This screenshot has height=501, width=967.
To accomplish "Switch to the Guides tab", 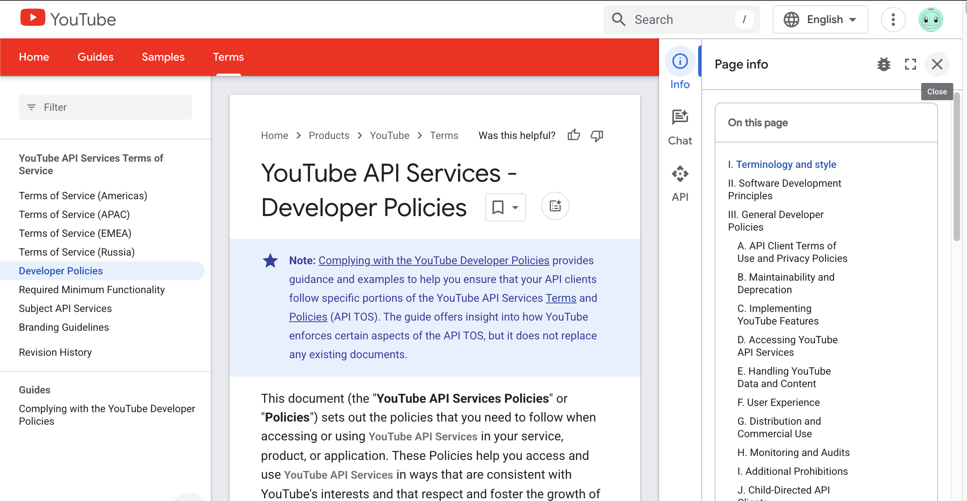I will click(x=96, y=57).
